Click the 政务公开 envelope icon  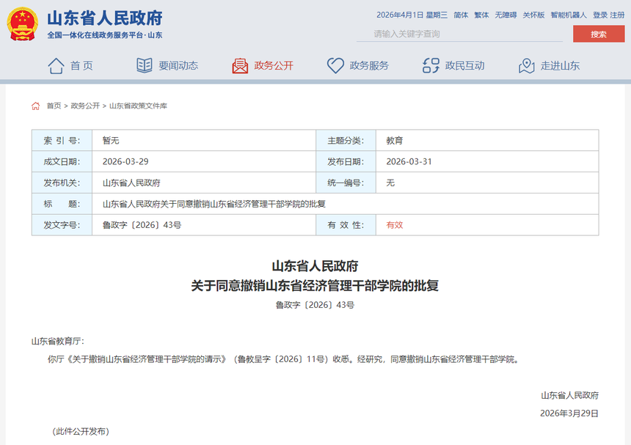pos(240,66)
